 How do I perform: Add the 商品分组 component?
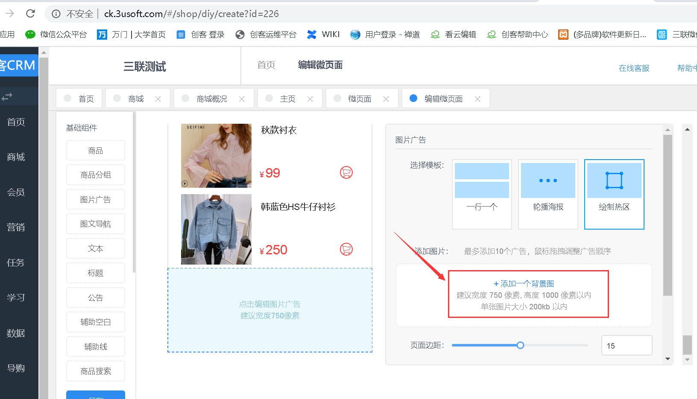96,175
